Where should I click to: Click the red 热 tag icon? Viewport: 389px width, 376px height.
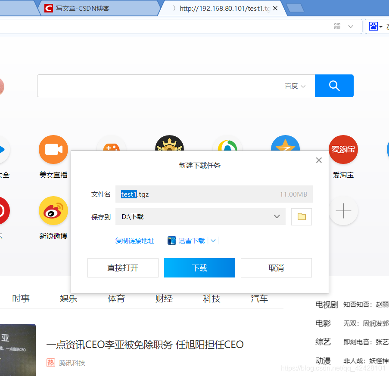pos(50,363)
